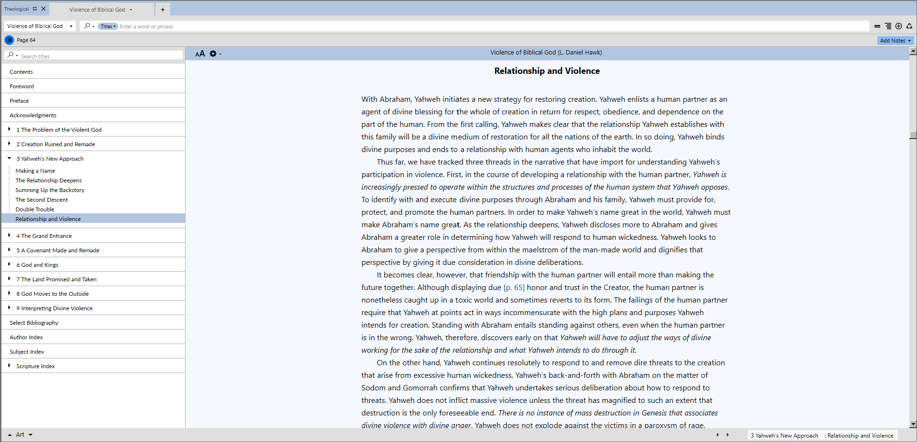
Task: Expand chapter 1 The Problem of the Violent God
Action: point(9,129)
